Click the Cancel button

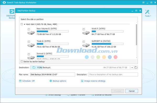pos(132,91)
